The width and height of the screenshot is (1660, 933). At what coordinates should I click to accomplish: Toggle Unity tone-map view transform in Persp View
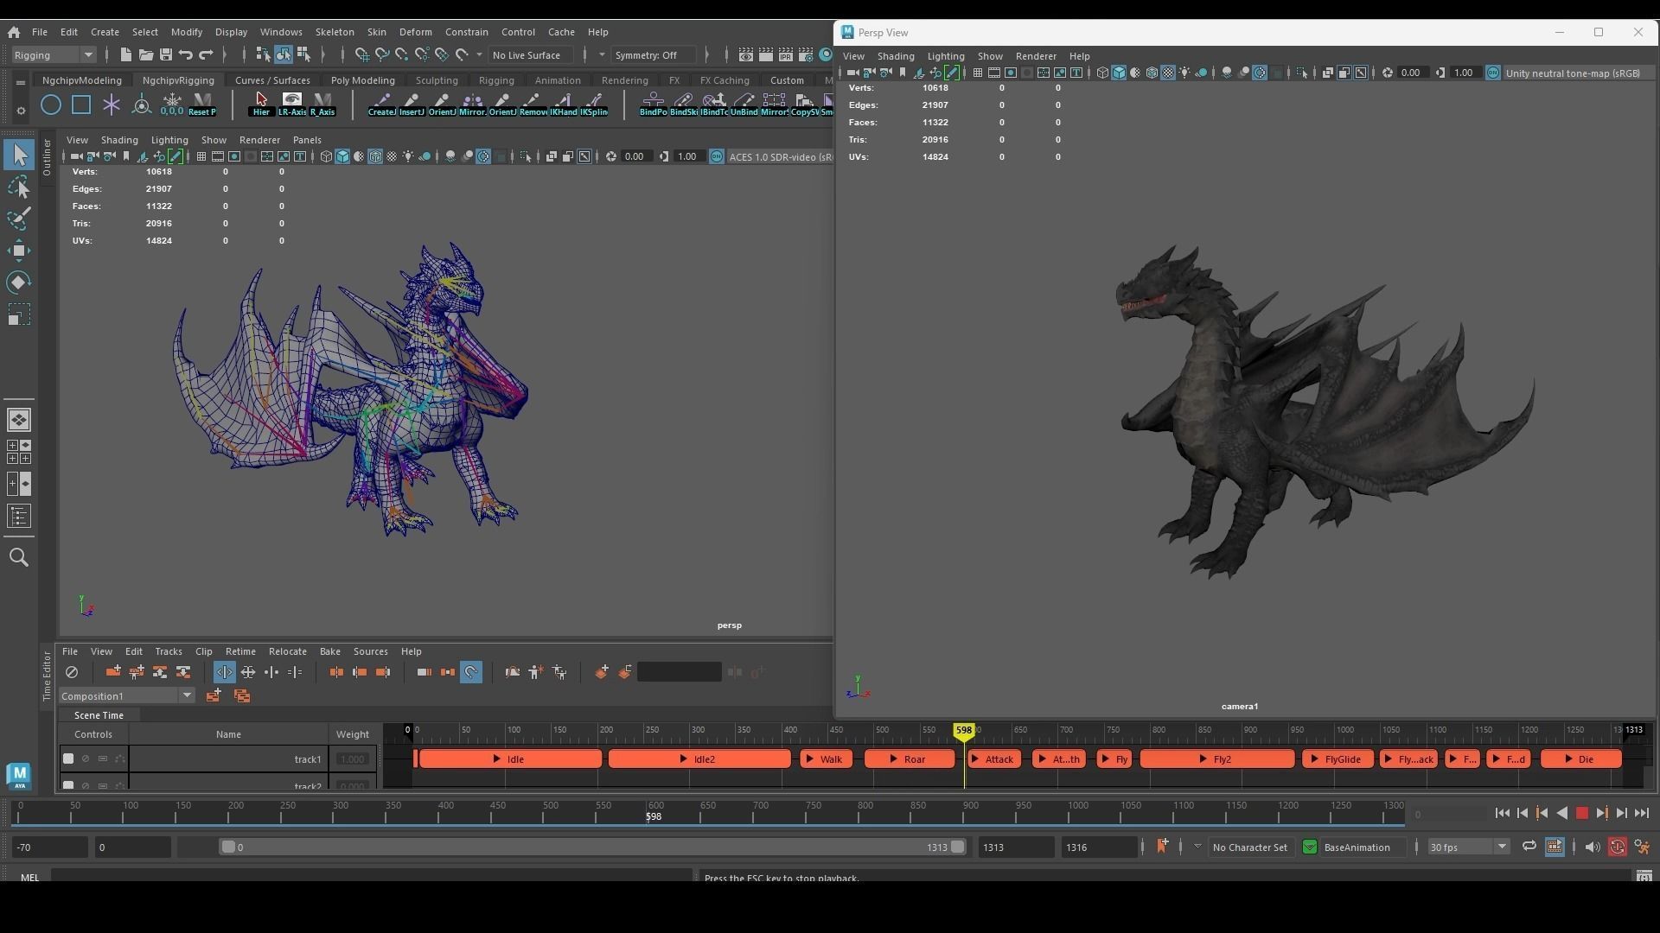(x=1493, y=73)
